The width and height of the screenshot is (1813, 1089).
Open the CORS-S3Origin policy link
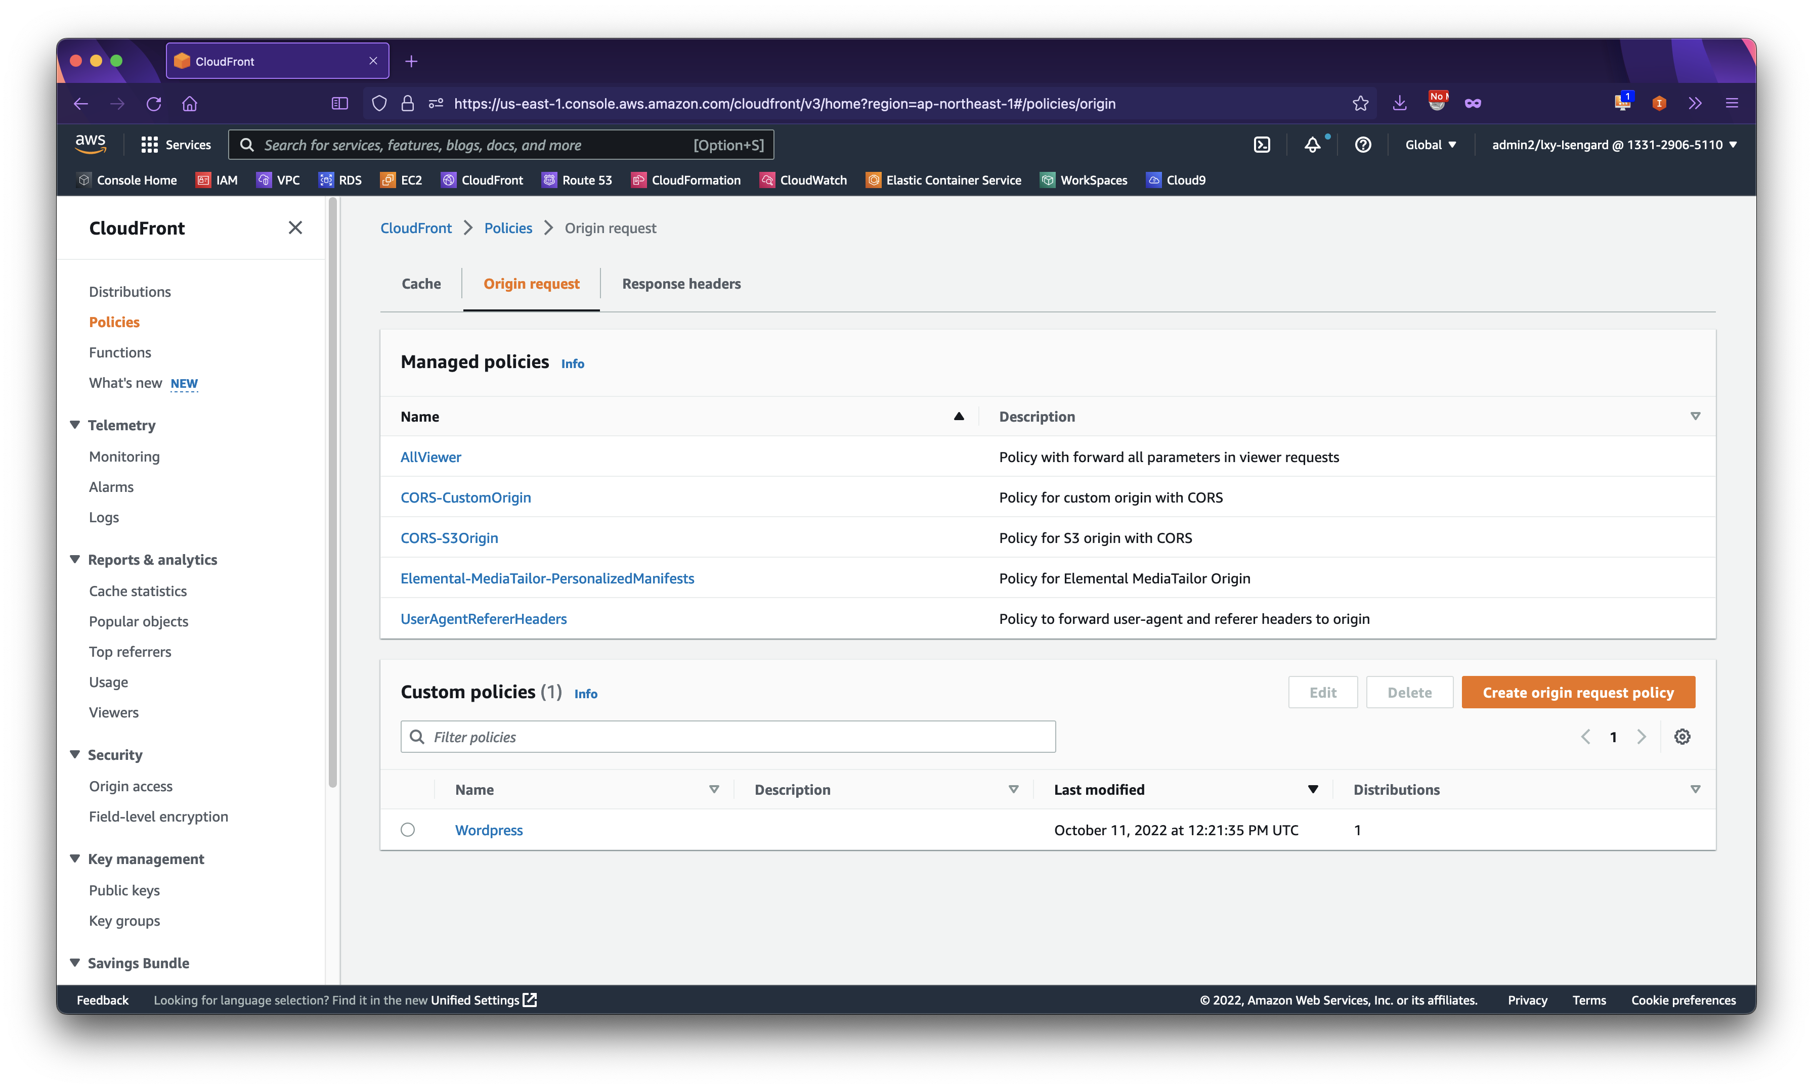(x=449, y=537)
